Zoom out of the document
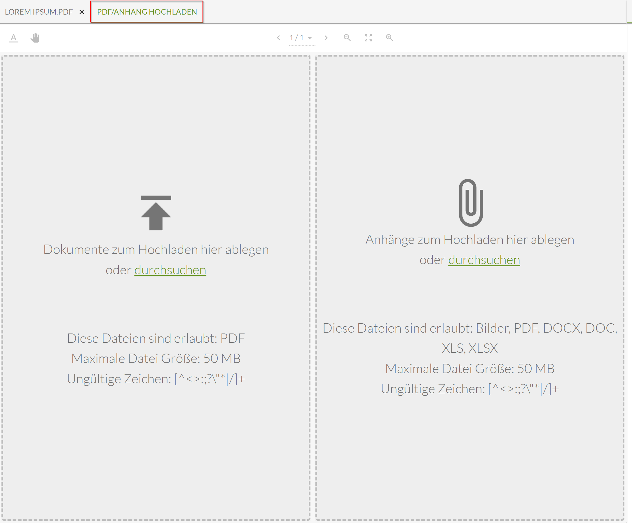Screen dimensions: 632x523 347,38
